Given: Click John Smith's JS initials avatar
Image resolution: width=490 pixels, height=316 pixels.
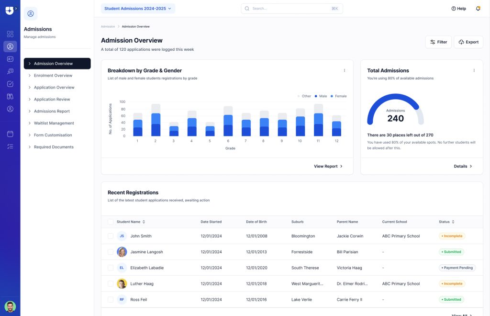Looking at the screenshot, I should point(122,236).
